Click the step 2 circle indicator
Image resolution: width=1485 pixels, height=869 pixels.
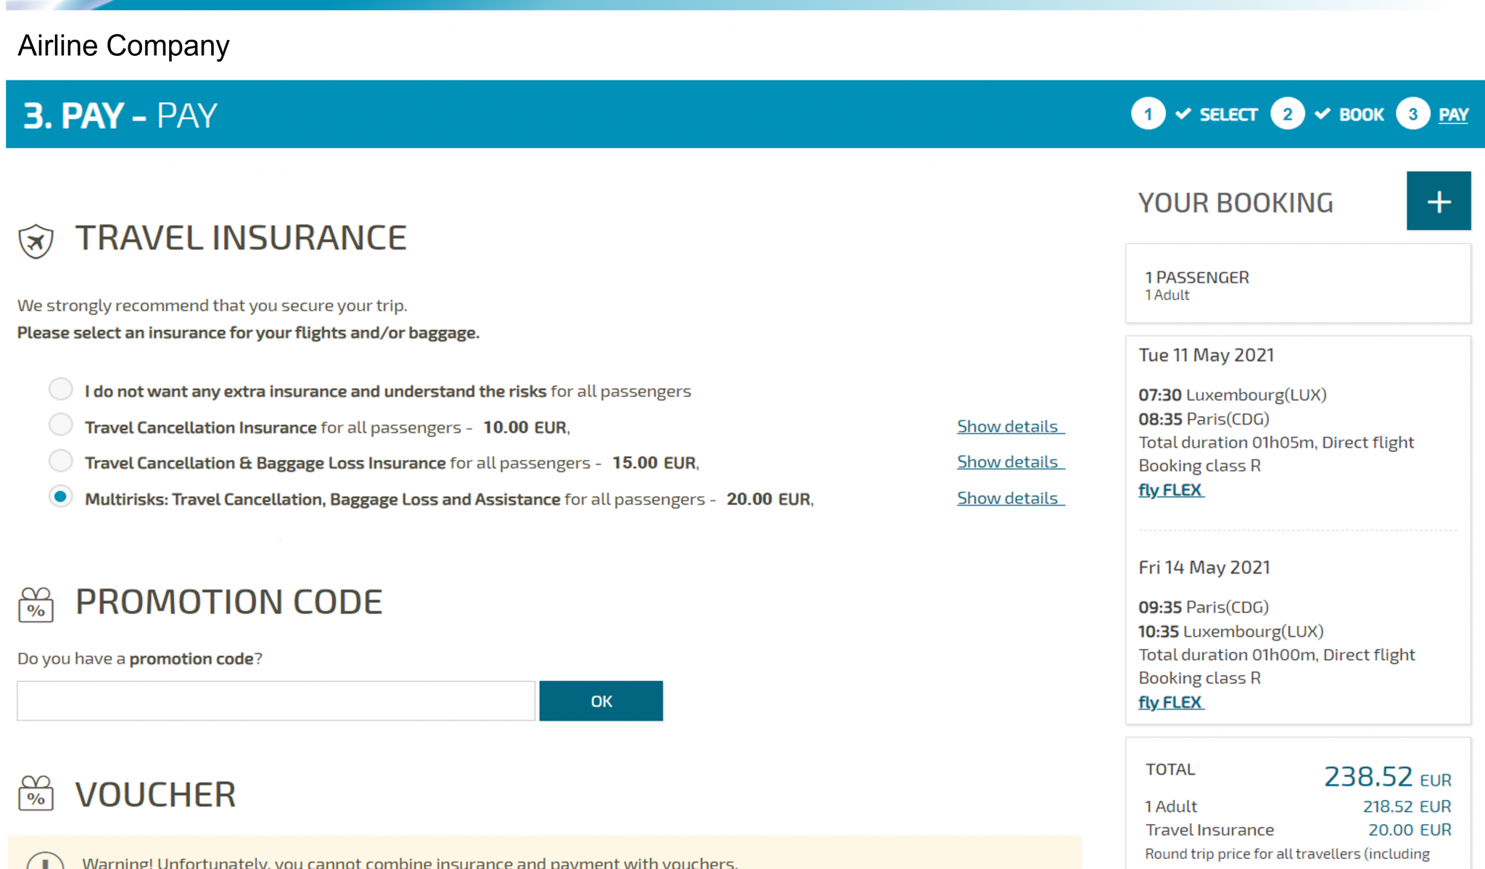[1287, 114]
